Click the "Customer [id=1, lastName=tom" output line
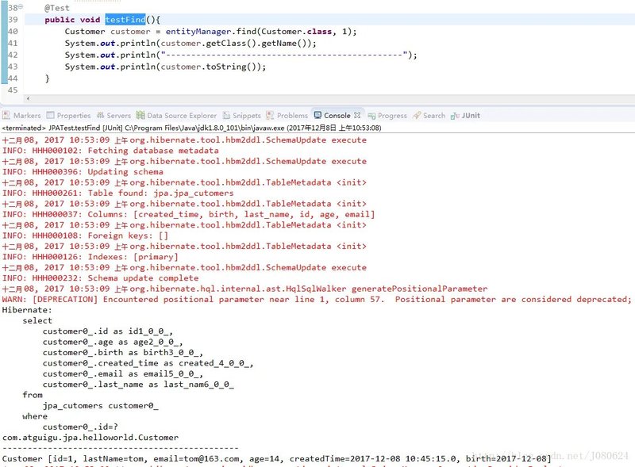The width and height of the screenshot is (635, 467). click(276, 458)
